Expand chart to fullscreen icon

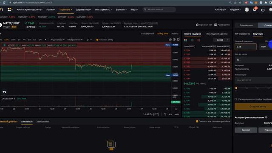click(x=178, y=40)
